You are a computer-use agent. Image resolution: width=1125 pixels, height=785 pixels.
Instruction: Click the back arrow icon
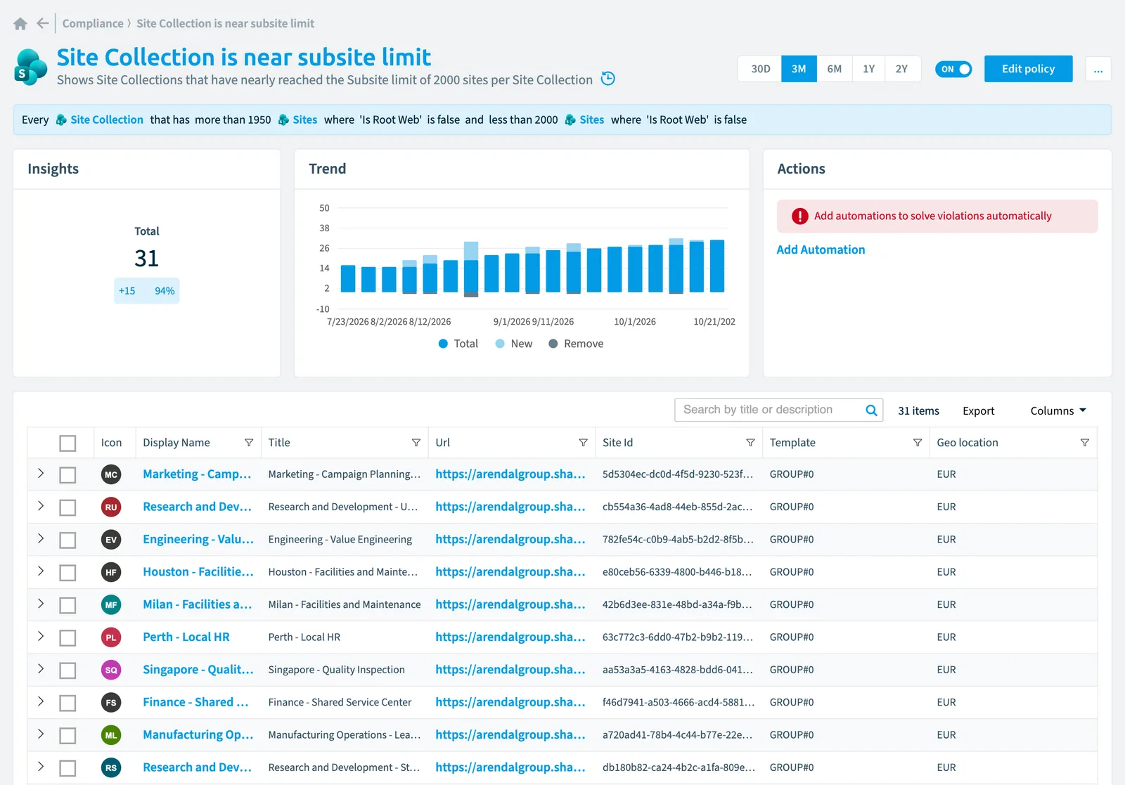tap(43, 23)
